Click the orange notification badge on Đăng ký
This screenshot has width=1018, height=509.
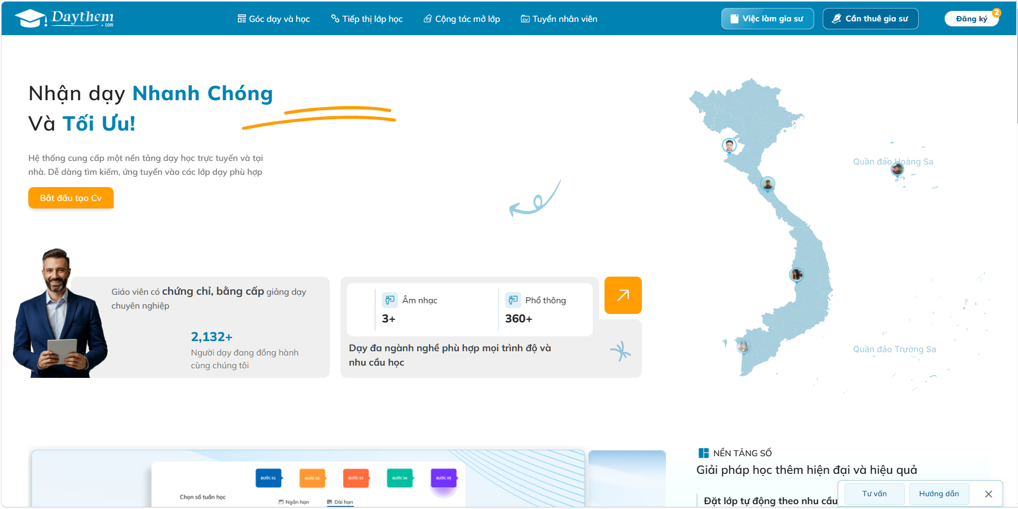996,12
